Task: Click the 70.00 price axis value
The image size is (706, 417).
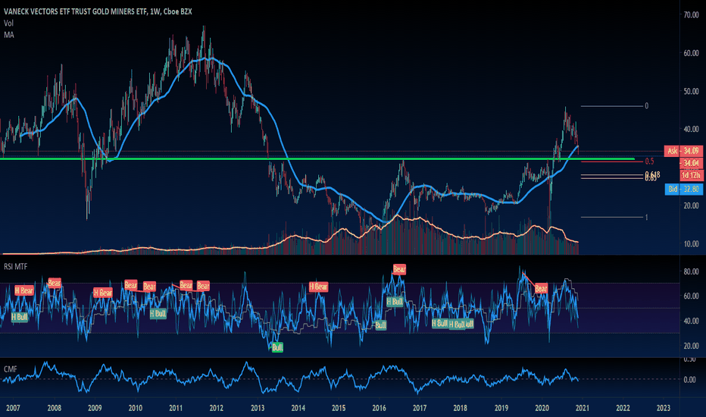Action: coord(691,15)
